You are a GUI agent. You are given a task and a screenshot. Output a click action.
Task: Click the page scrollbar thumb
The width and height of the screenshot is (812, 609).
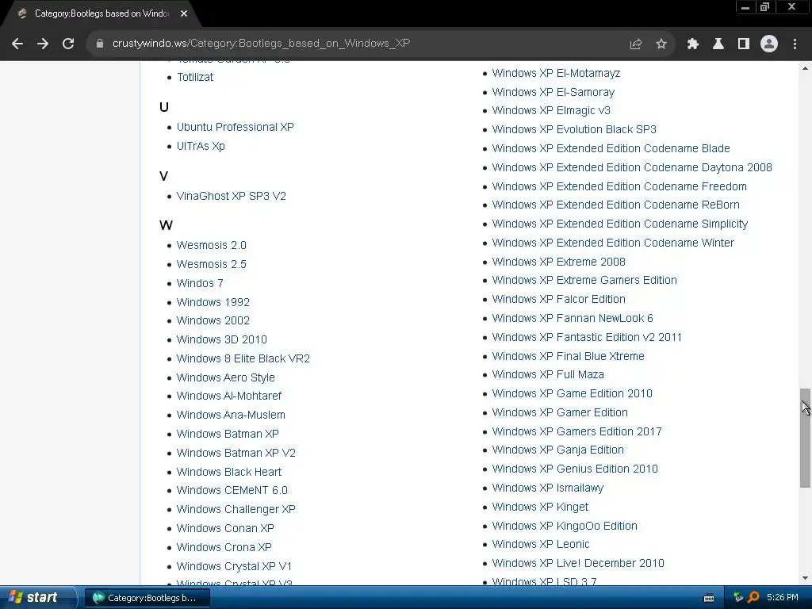pyautogui.click(x=805, y=438)
